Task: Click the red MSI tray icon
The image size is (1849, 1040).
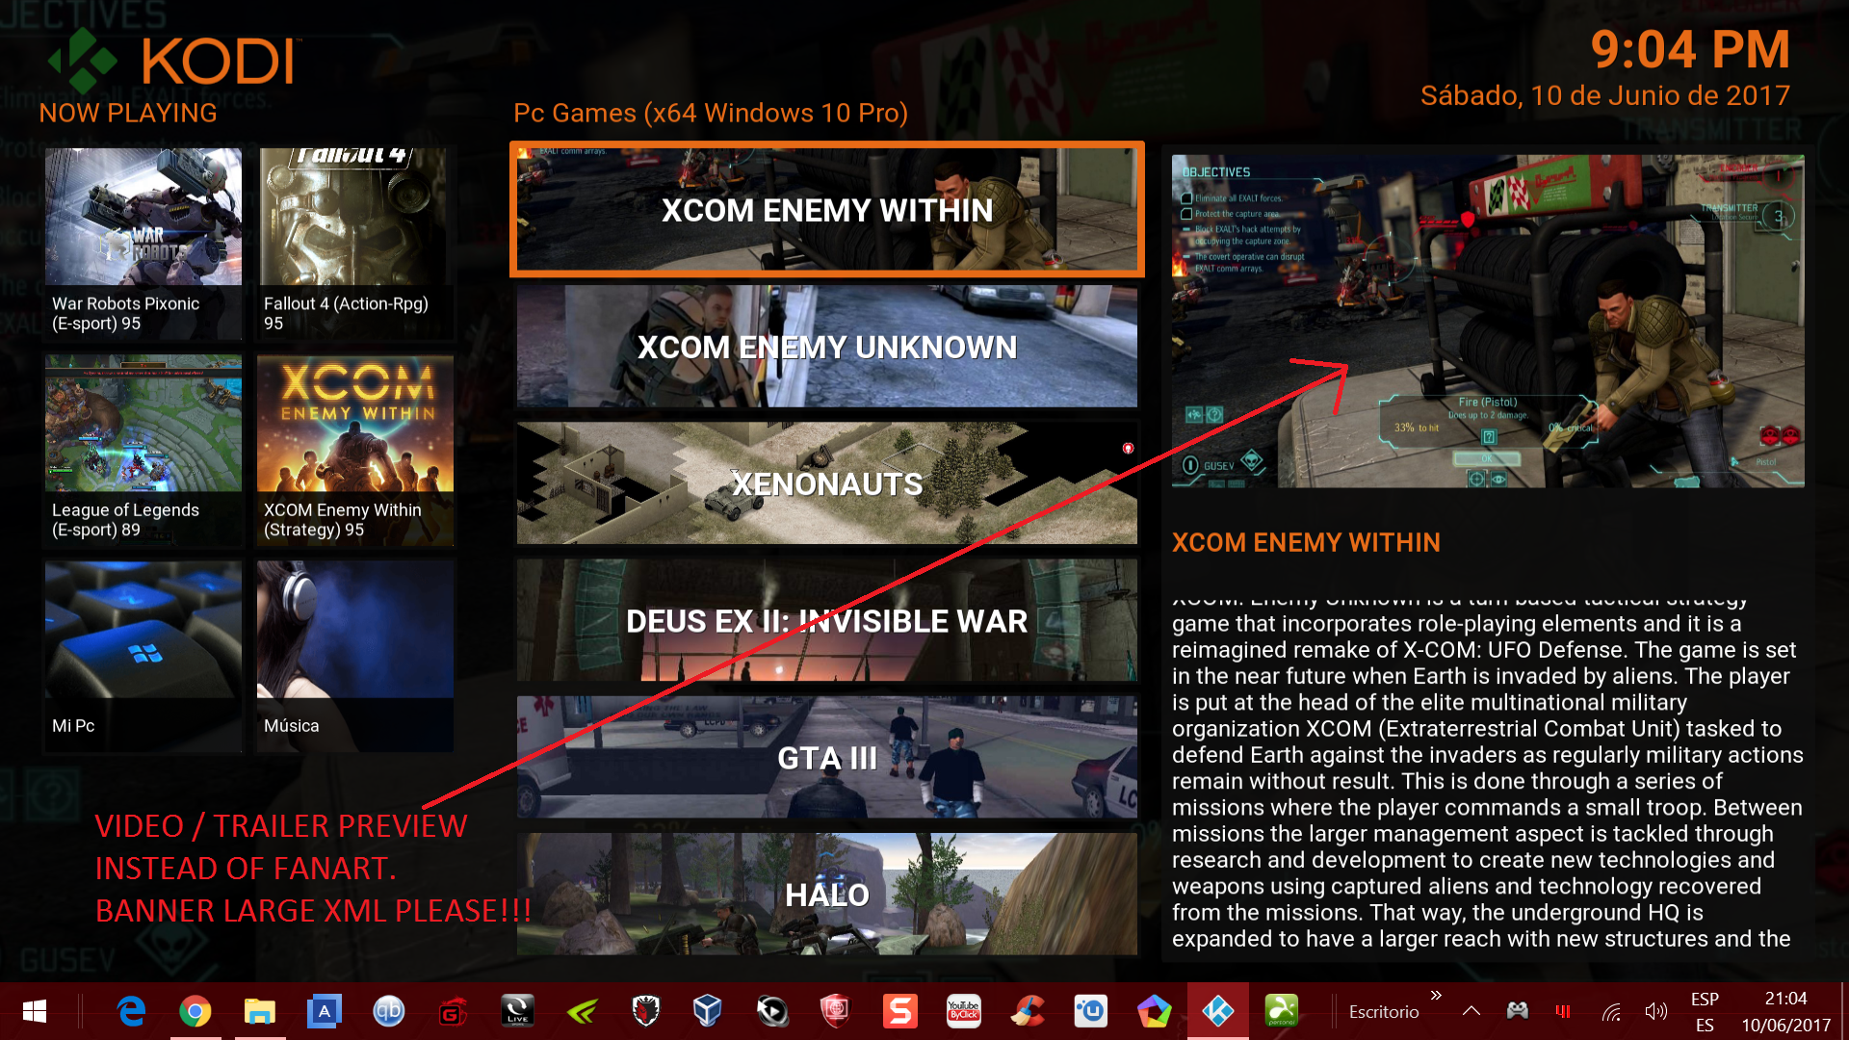Action: point(1563,1011)
